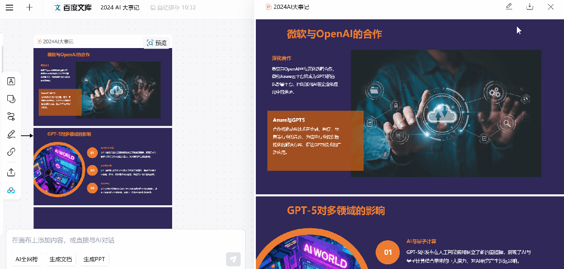Select the text box tool
This screenshot has height=269, width=564.
(11, 81)
